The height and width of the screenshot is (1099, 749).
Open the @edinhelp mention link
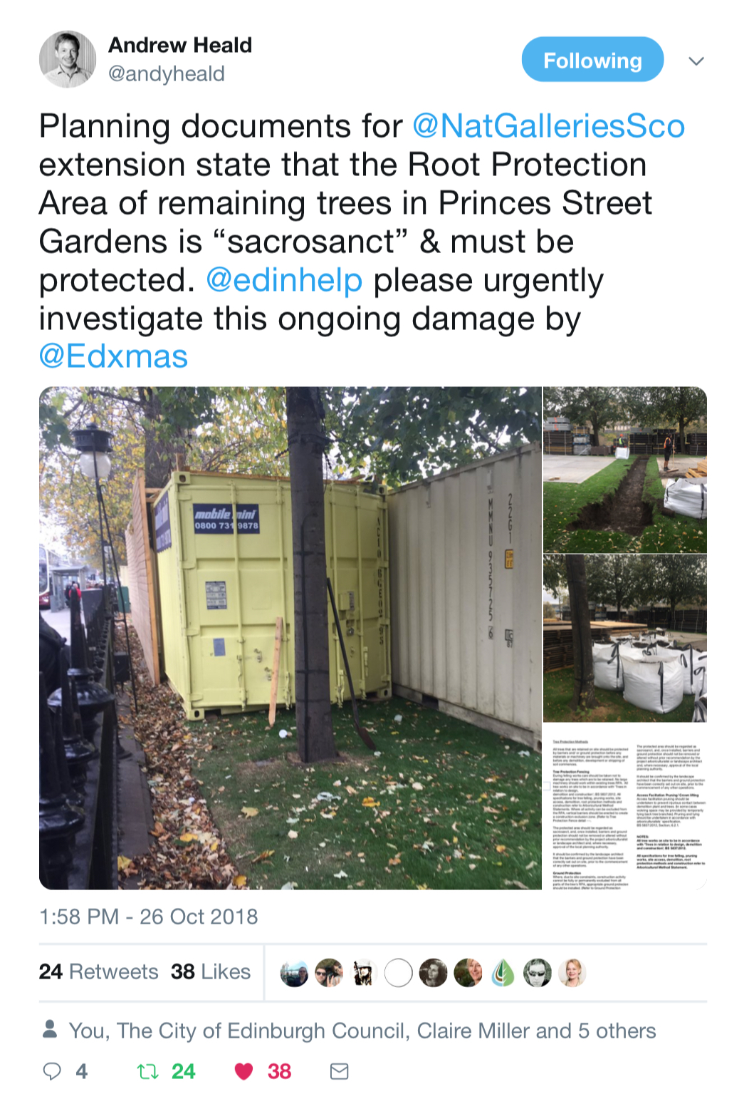pyautogui.click(x=284, y=280)
